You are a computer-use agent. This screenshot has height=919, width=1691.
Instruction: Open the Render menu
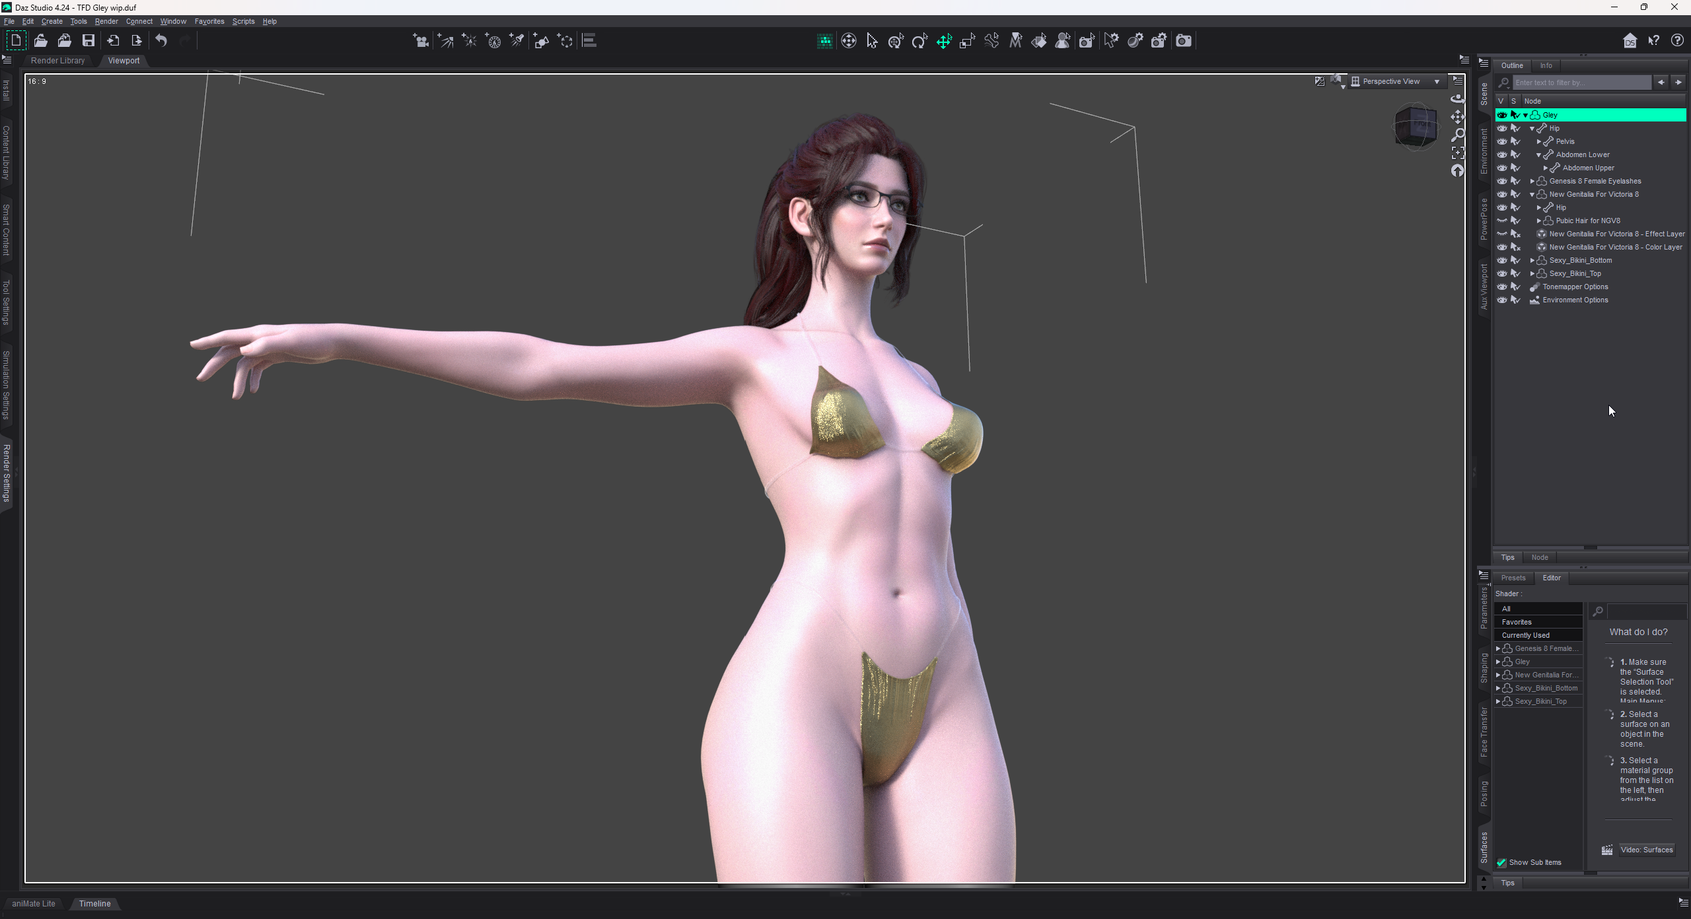coord(106,21)
